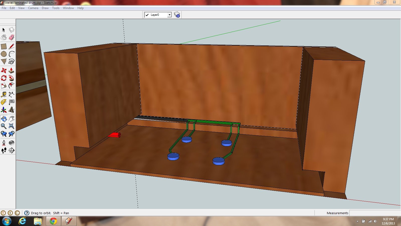Image resolution: width=401 pixels, height=226 pixels.
Task: Open the Window menu
Action: tap(68, 8)
